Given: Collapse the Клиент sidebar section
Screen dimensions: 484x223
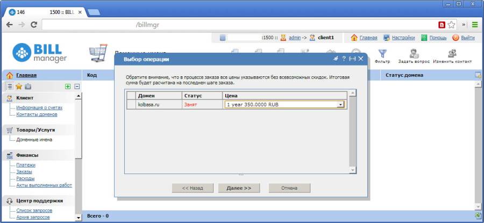Looking at the screenshot, I should coord(38,98).
